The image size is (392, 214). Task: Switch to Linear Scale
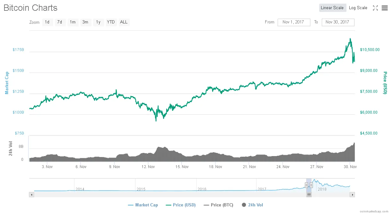[332, 8]
